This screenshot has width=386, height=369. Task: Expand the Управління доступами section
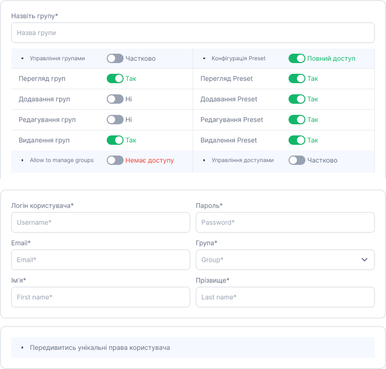point(205,160)
